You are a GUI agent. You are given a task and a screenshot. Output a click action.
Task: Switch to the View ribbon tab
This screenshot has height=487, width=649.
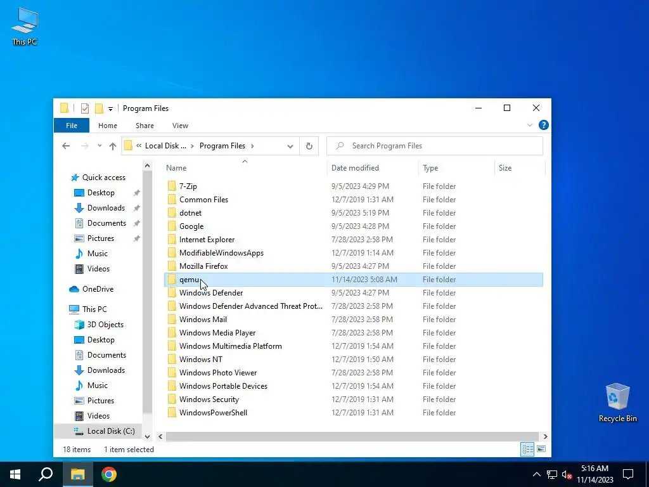[x=180, y=126]
